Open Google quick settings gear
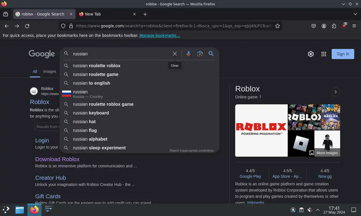 pos(311,54)
